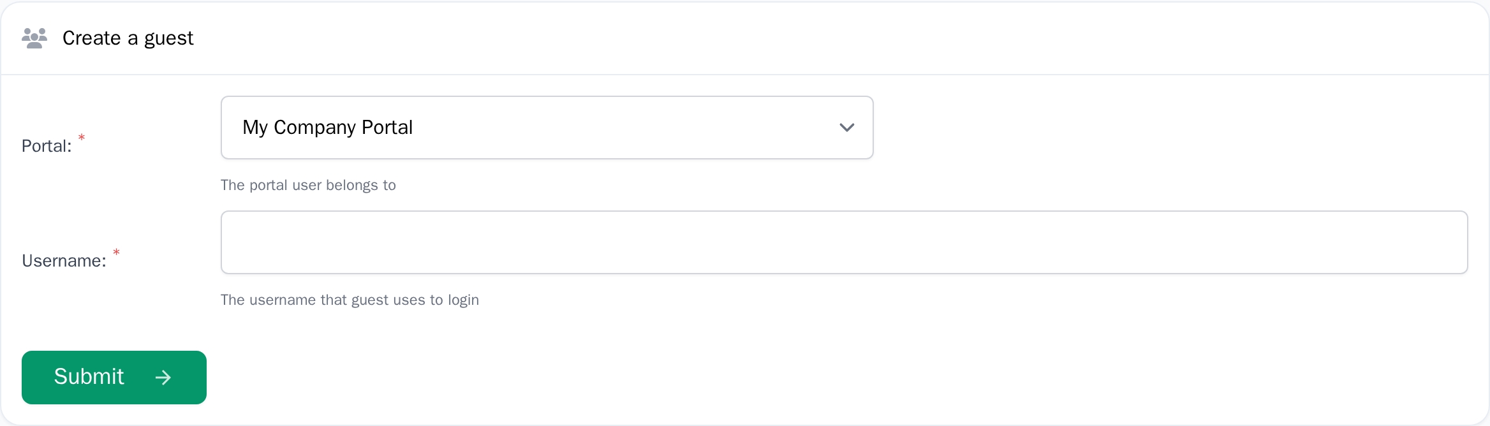
Task: Click the people silhouette icon in the header
Action: (34, 38)
